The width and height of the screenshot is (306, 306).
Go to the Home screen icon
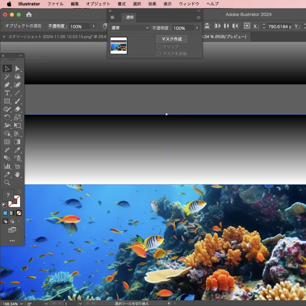pyautogui.click(x=29, y=15)
